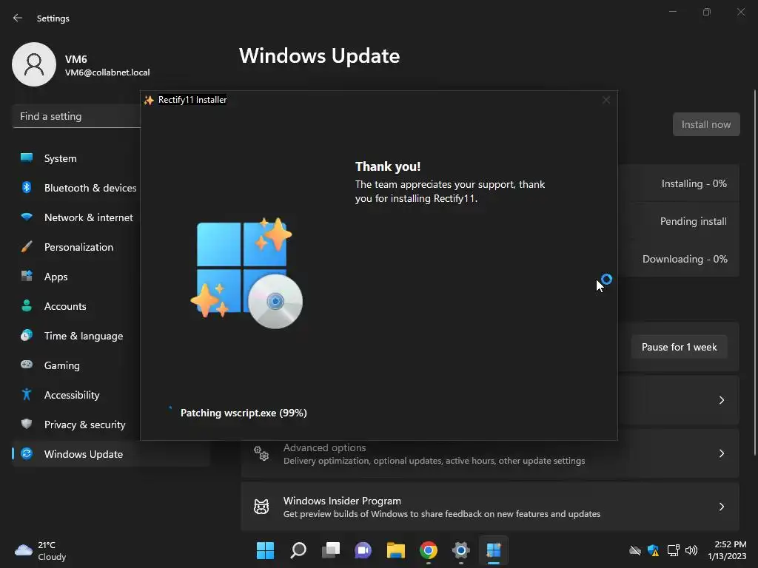Open Google Chrome from taskbar
This screenshot has width=758, height=568.
coord(429,550)
